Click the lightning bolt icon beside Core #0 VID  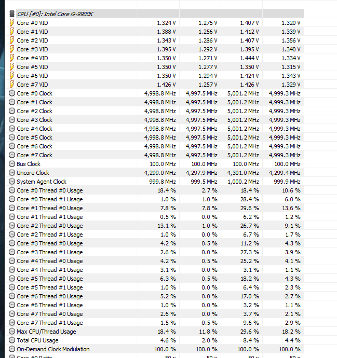pos(12,23)
